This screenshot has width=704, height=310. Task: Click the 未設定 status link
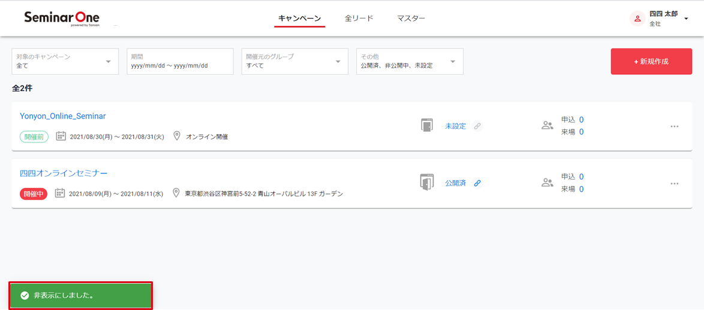(x=455, y=126)
